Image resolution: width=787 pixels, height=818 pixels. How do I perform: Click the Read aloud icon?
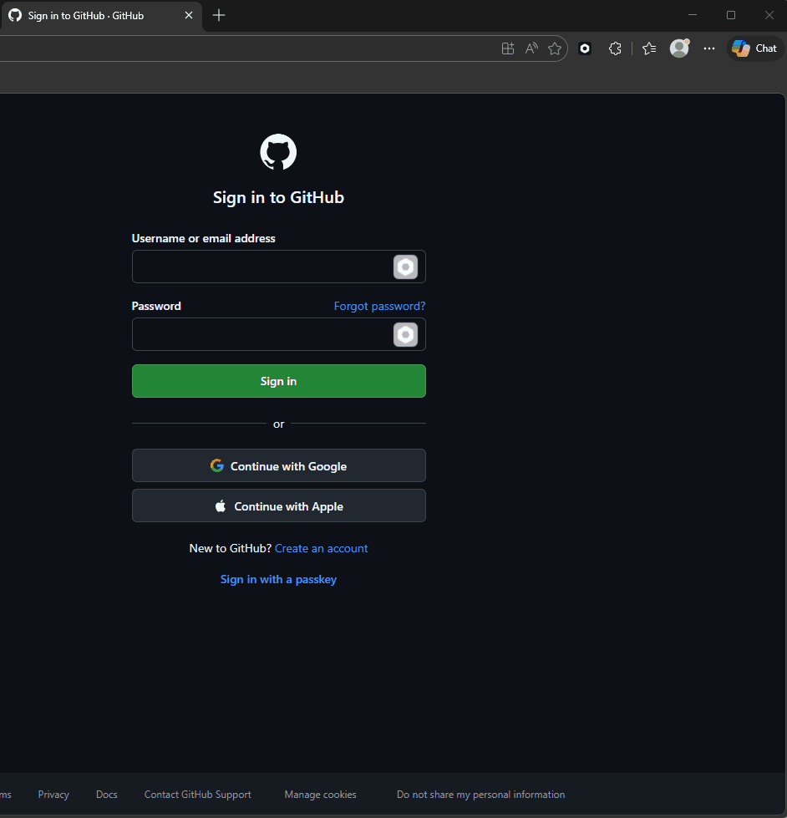point(531,48)
